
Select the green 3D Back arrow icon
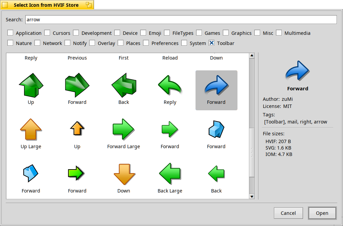click(x=123, y=86)
